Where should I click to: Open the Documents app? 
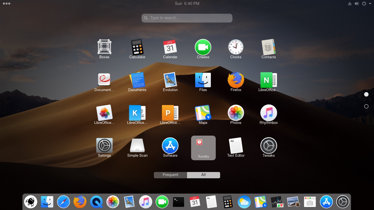click(137, 82)
